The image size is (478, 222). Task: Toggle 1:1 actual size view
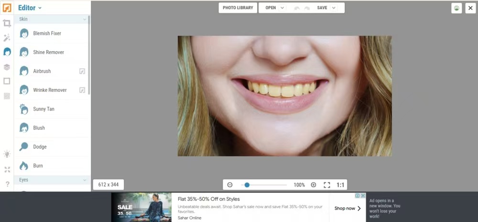point(340,185)
